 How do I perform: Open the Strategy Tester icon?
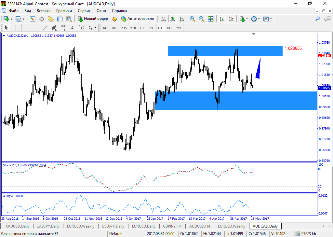(x=69, y=19)
